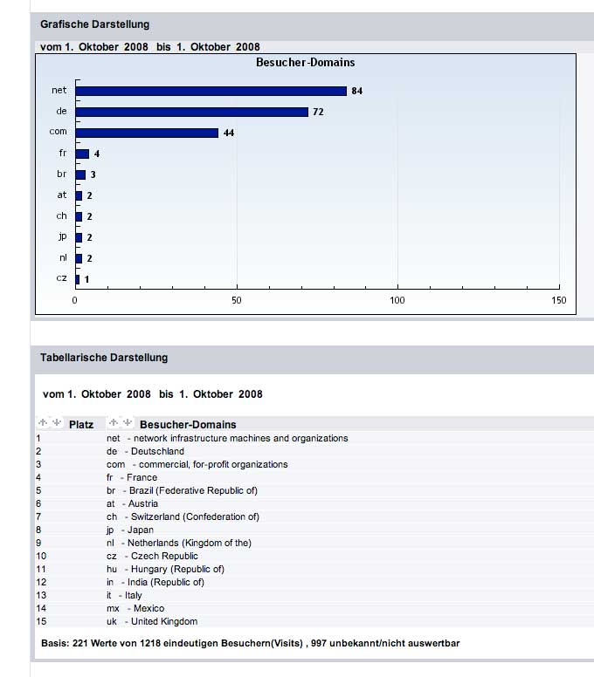
Task: Click the 'jp - Japan' table entry
Action: (129, 530)
